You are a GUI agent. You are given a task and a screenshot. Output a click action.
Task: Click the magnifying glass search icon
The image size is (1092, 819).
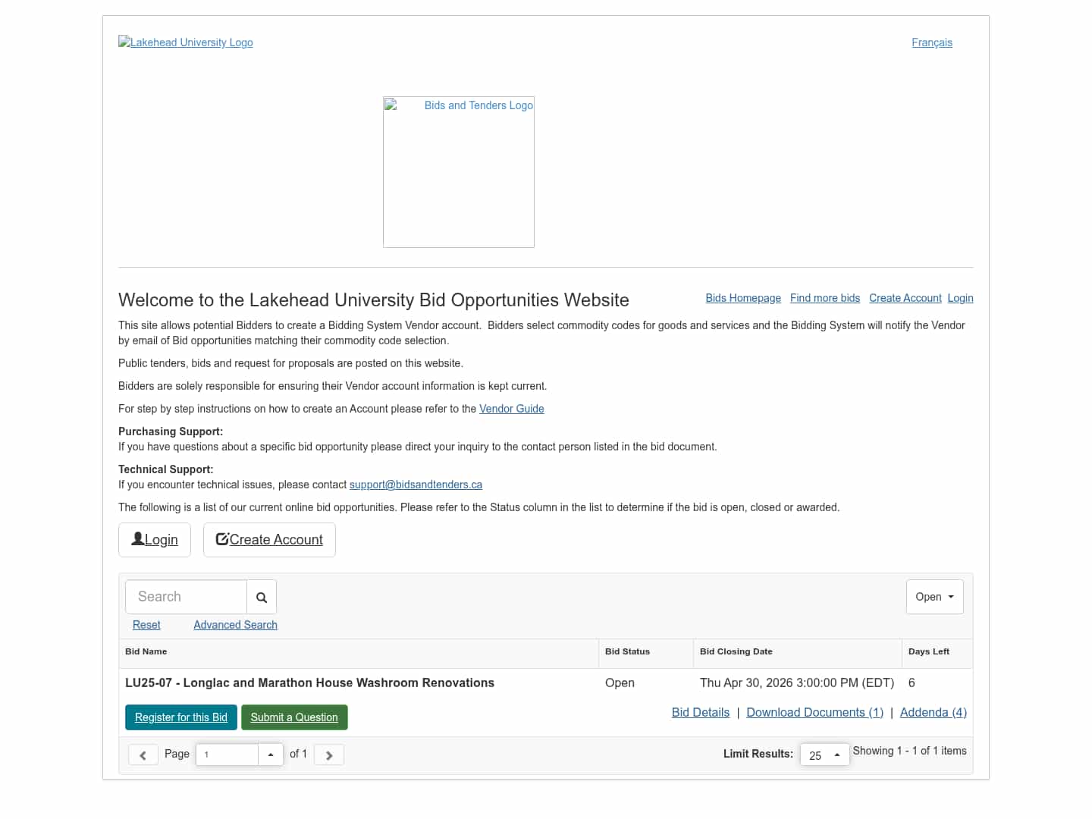point(262,598)
